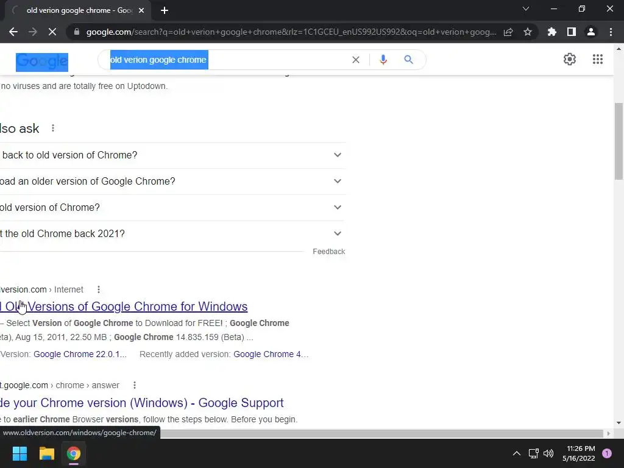
Task: Close the 'old verion google chrome' tab
Action: click(141, 10)
